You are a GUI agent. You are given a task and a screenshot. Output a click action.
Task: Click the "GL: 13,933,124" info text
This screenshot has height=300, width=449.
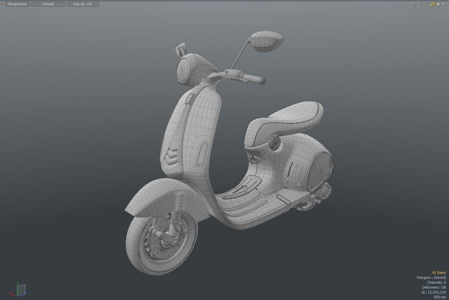[x=433, y=292]
